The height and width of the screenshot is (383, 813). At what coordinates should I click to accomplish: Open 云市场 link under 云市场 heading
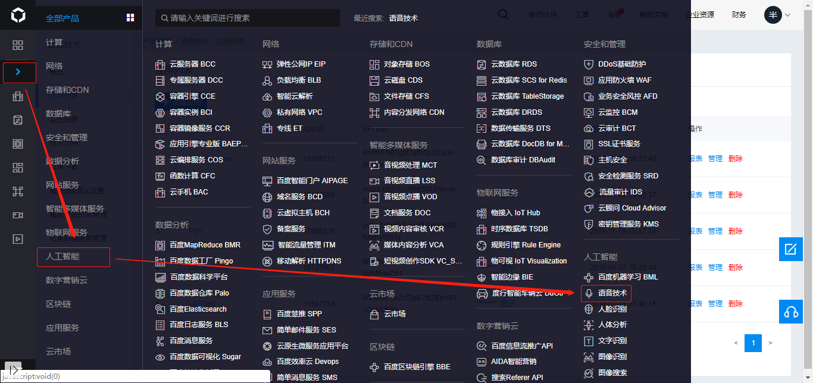click(387, 313)
